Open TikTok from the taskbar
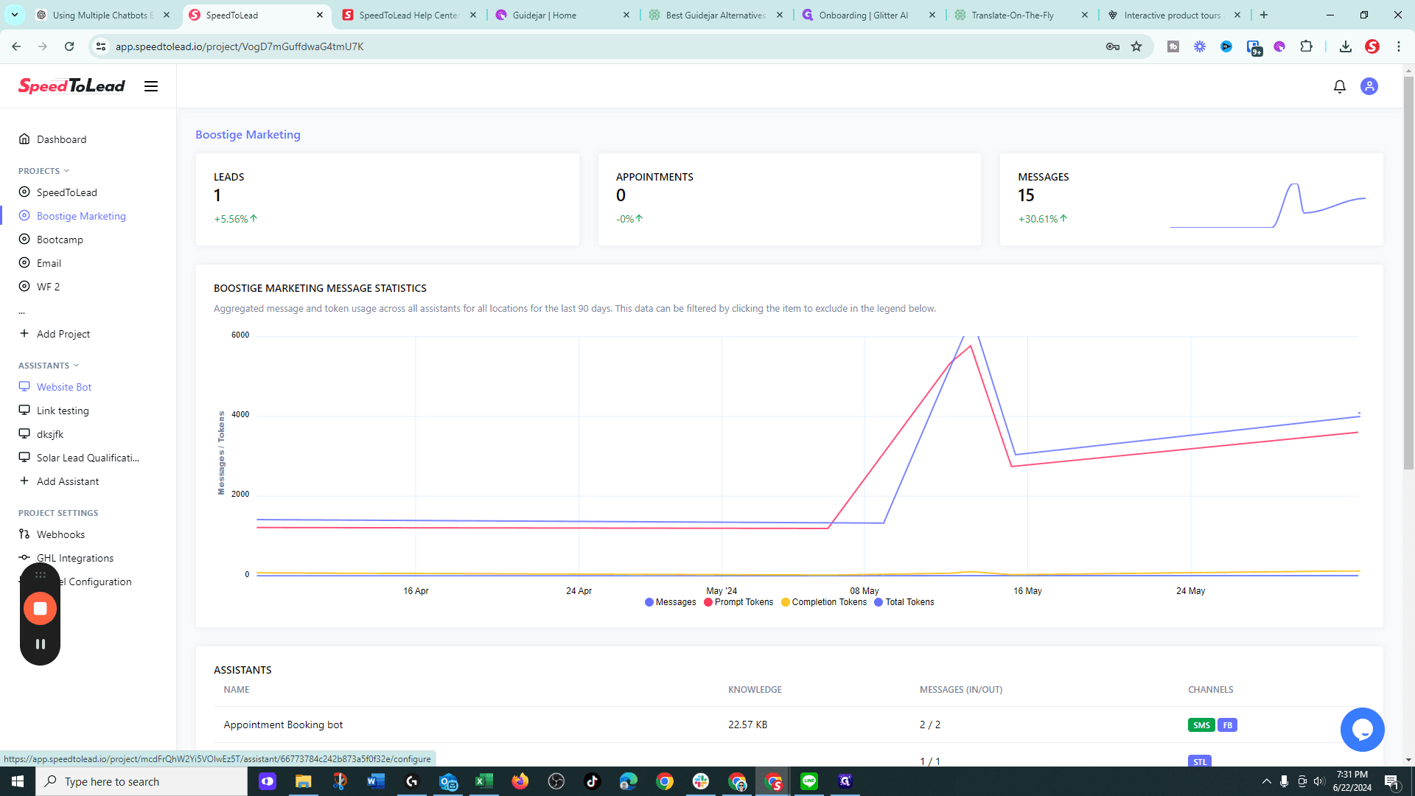Screen dimensions: 1415x796 pos(592,781)
